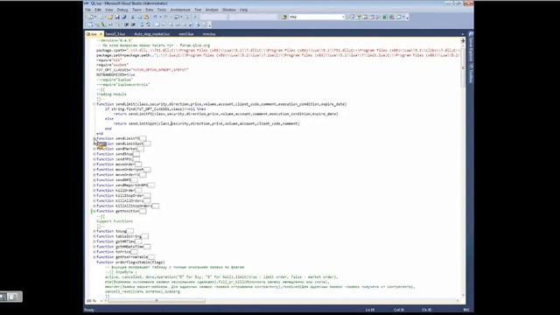
Task: Expand the function getPosFromTable block
Action: tap(94, 257)
